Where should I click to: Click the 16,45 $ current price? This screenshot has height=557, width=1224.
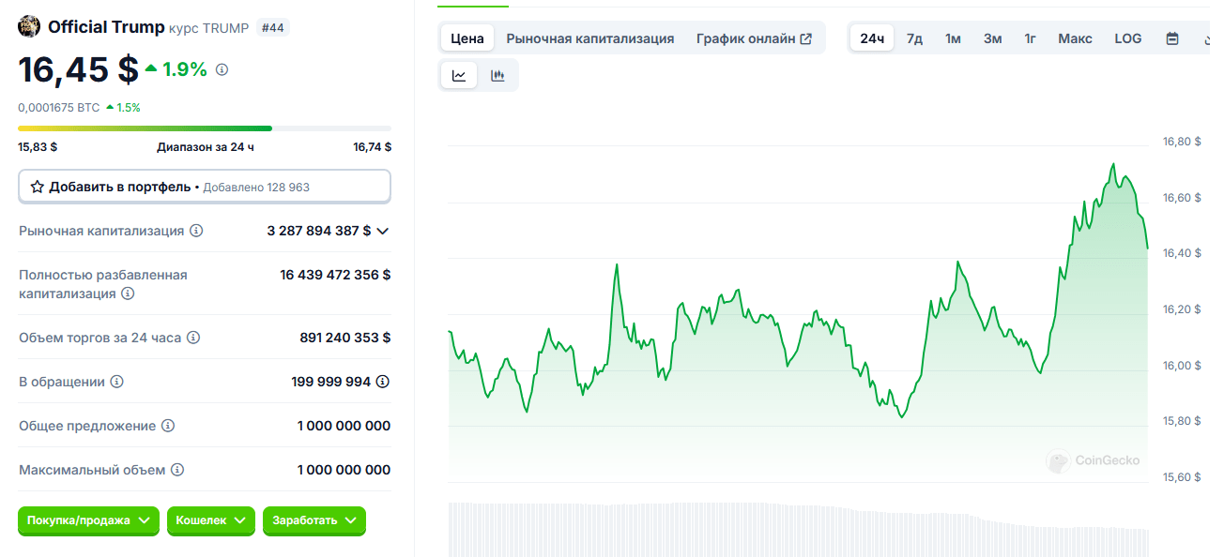79,68
